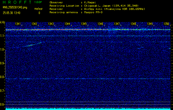
Task: Click the 1.1 frequency axis label
Action: (x=2, y=36)
